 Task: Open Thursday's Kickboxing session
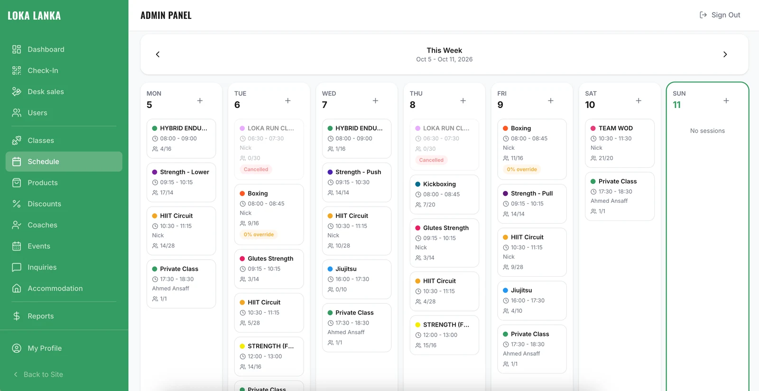click(444, 194)
